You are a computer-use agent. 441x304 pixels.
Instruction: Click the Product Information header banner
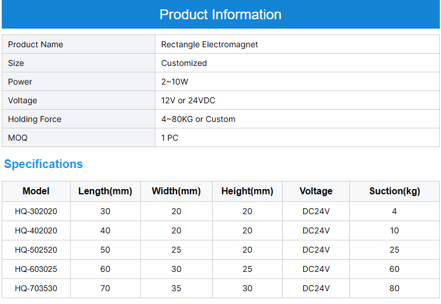(220, 15)
